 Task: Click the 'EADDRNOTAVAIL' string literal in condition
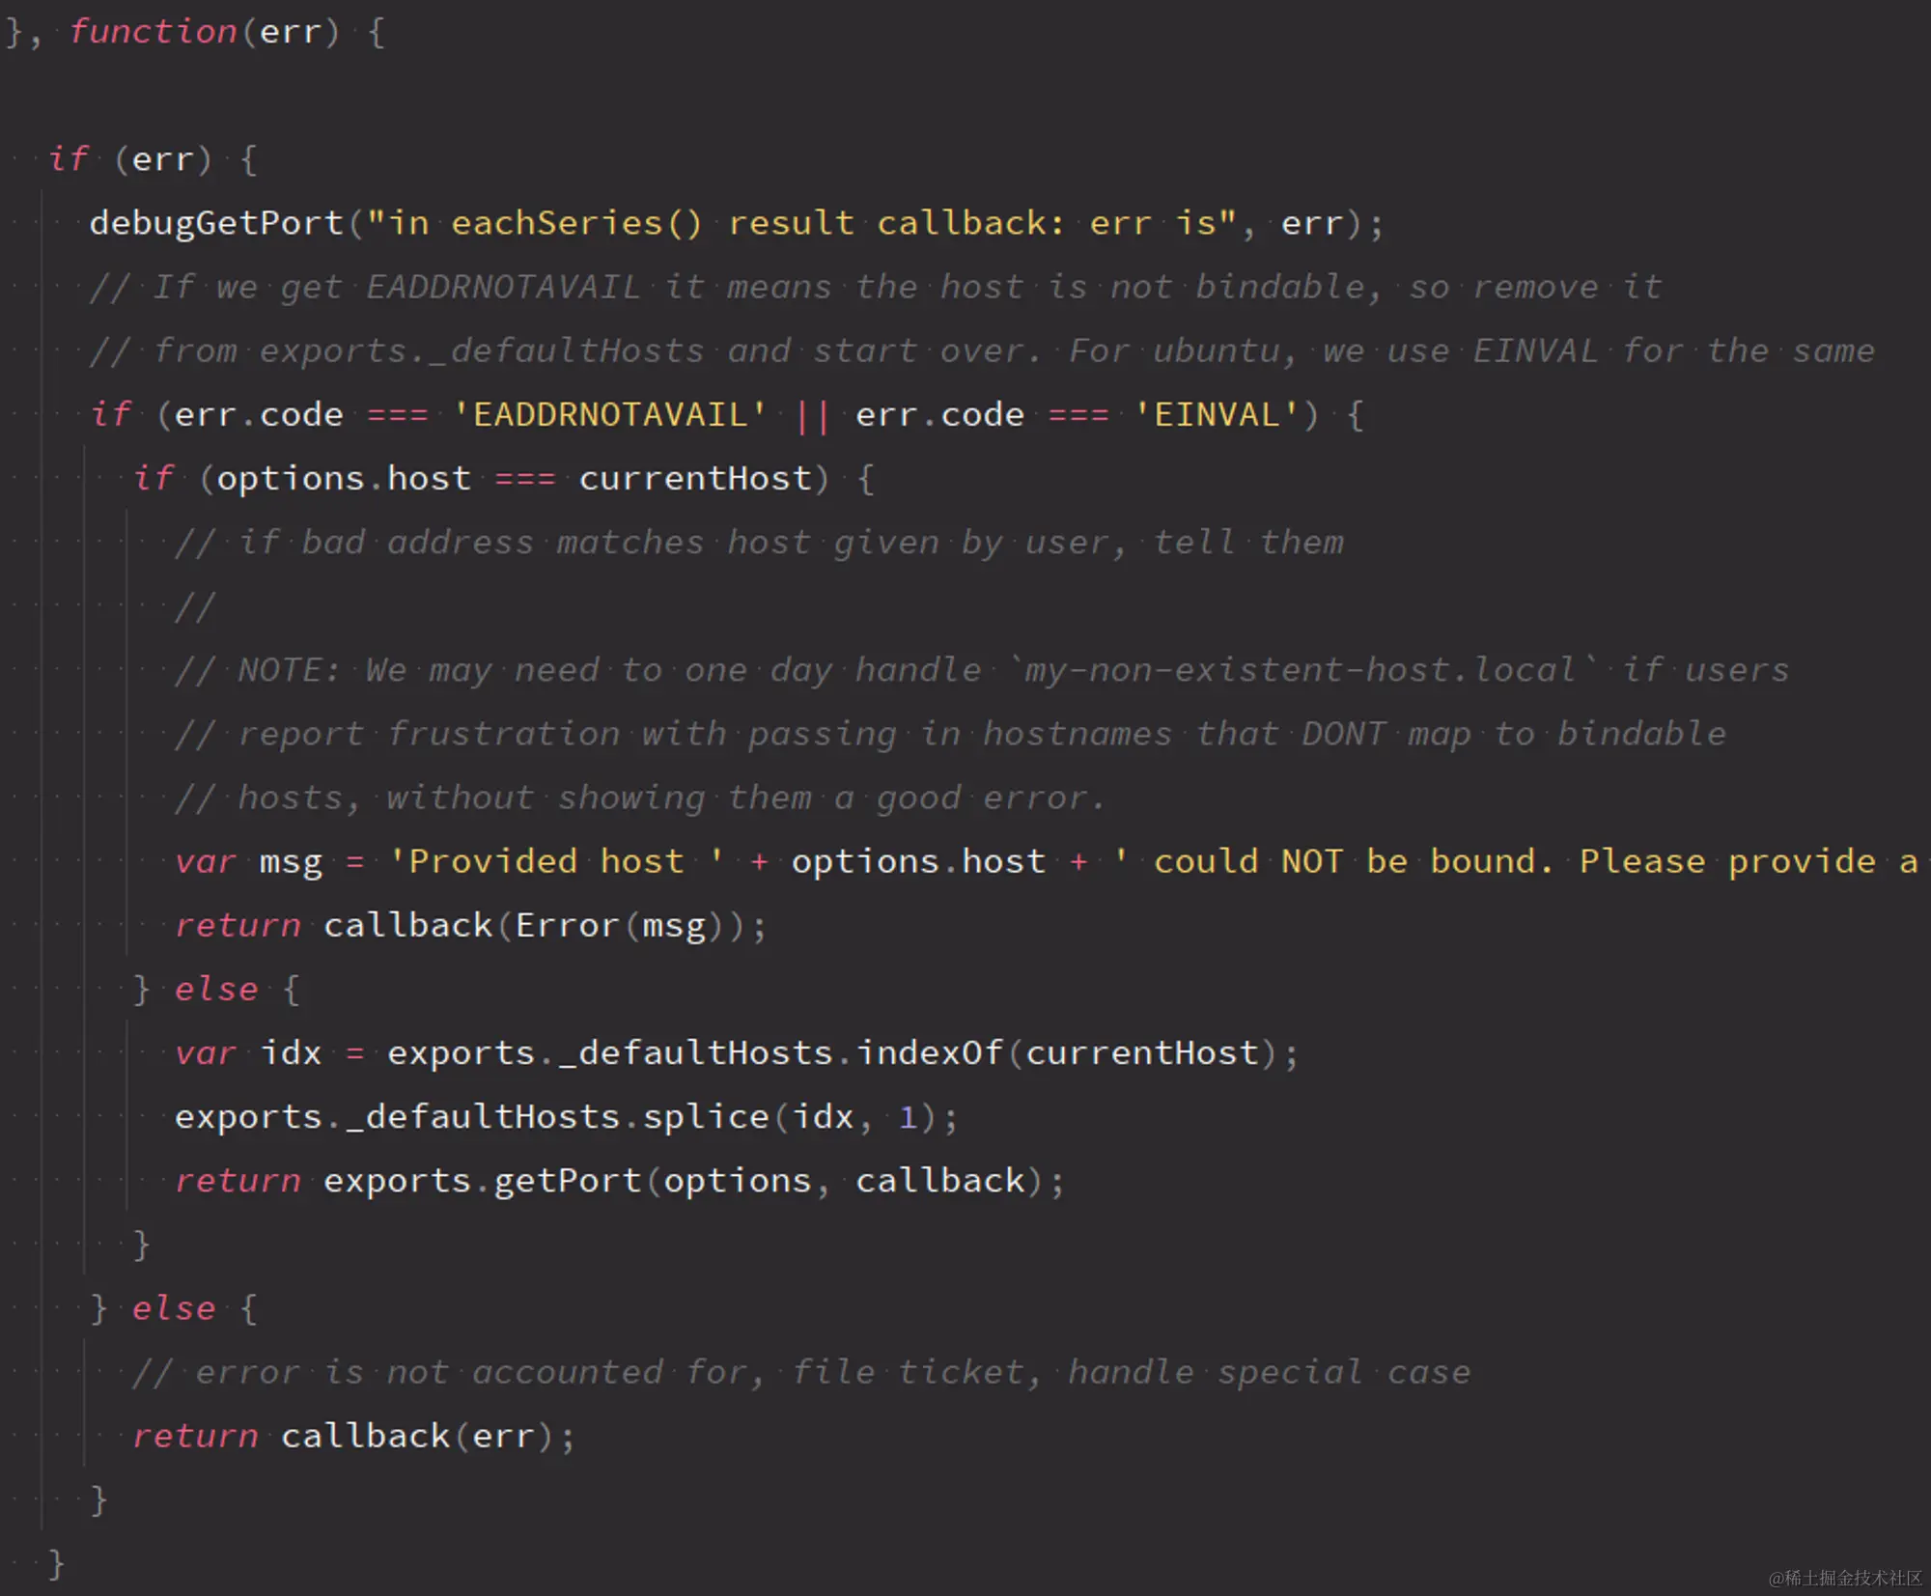[609, 414]
